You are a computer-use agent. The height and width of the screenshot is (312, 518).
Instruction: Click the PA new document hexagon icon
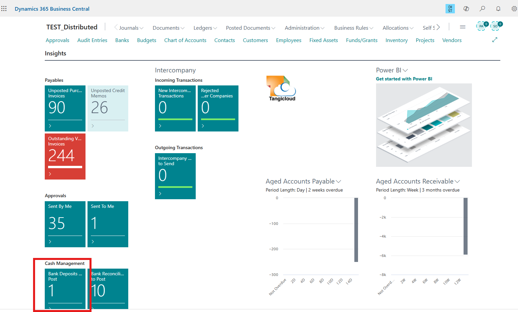[x=482, y=26]
